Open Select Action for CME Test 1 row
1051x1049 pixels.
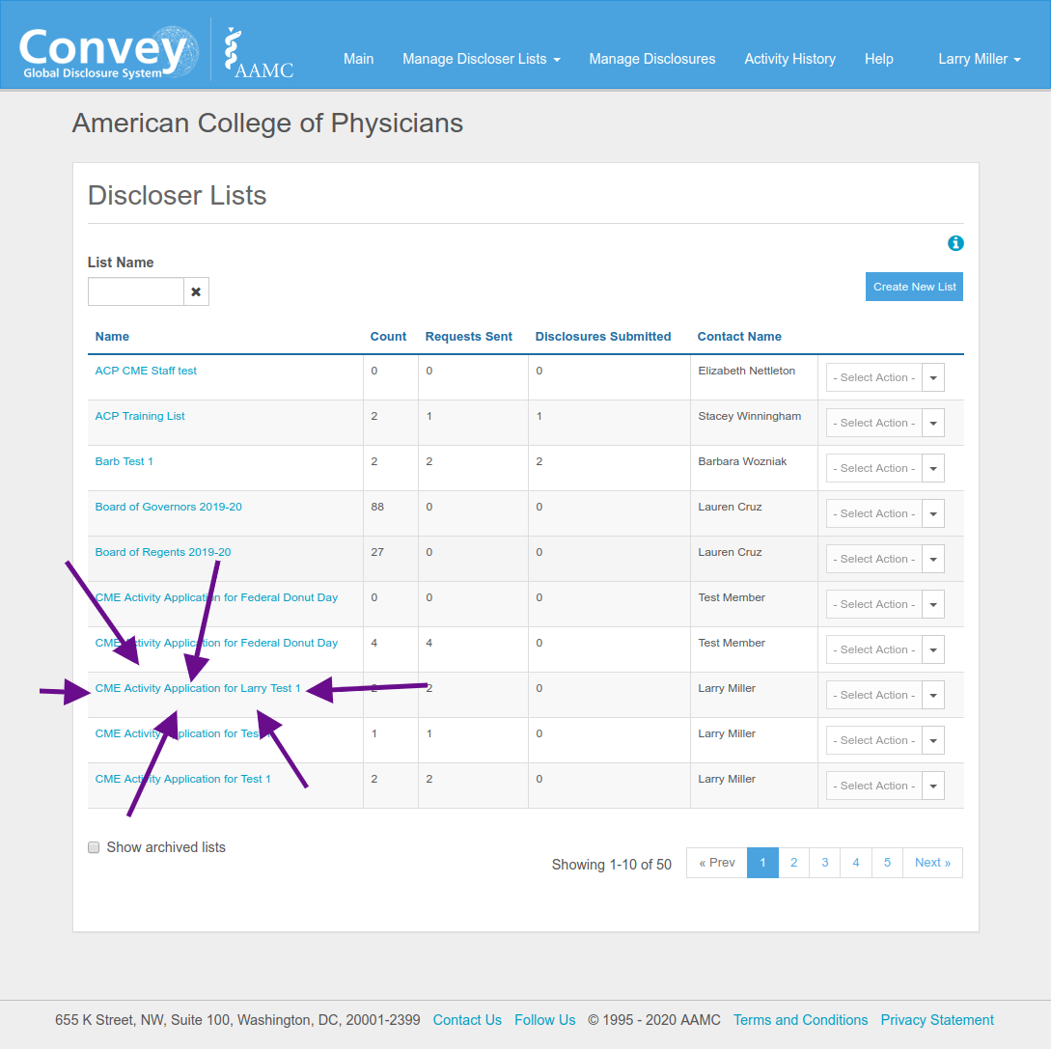(885, 786)
